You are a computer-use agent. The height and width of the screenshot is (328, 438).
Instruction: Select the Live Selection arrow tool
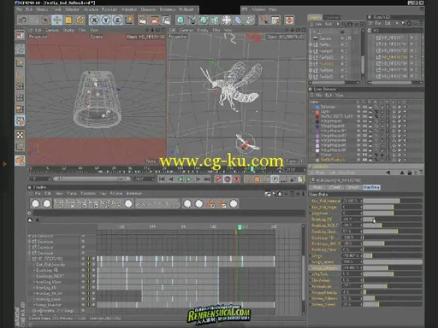tap(45, 20)
